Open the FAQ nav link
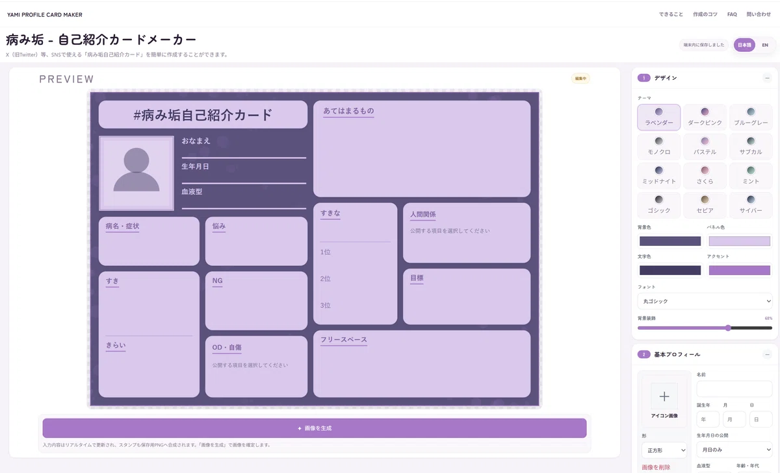This screenshot has height=473, width=780. (x=732, y=14)
